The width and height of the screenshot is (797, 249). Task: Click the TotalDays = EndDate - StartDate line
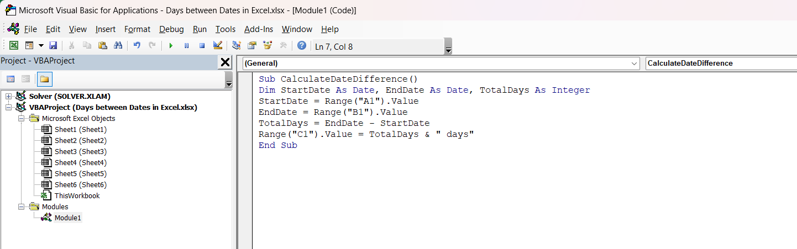tap(344, 123)
